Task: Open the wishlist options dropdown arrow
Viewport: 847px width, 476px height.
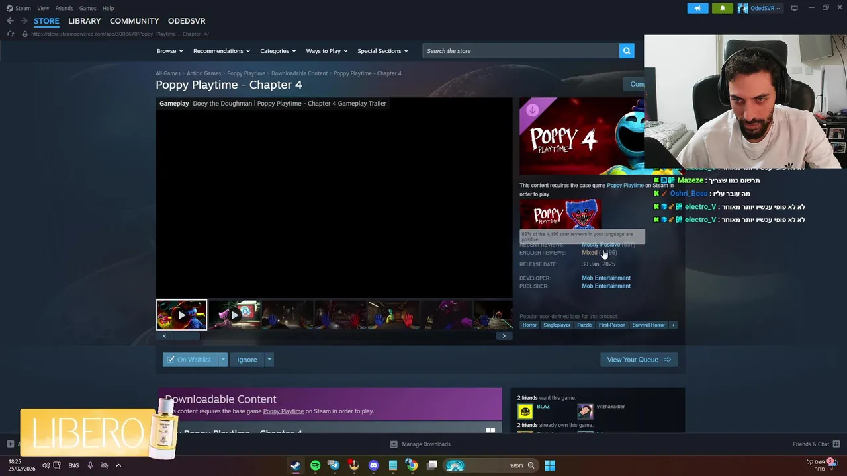Action: (x=223, y=360)
